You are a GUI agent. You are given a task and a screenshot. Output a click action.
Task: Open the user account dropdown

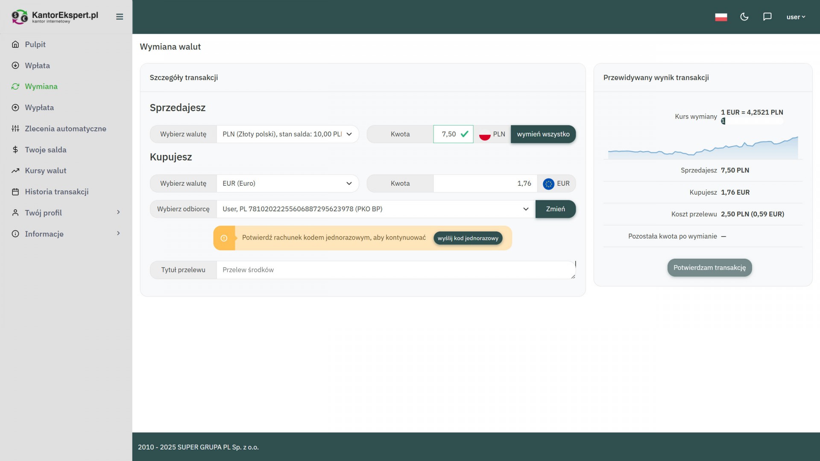coord(796,17)
